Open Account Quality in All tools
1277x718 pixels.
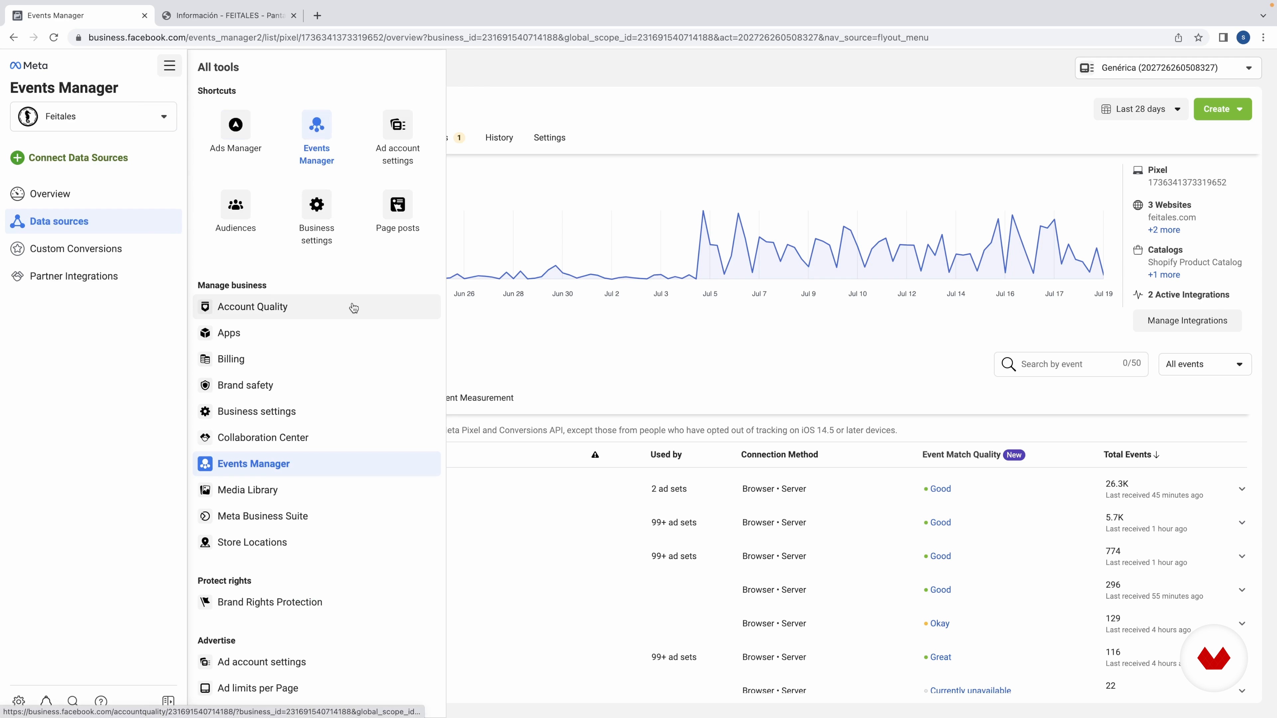(316, 307)
